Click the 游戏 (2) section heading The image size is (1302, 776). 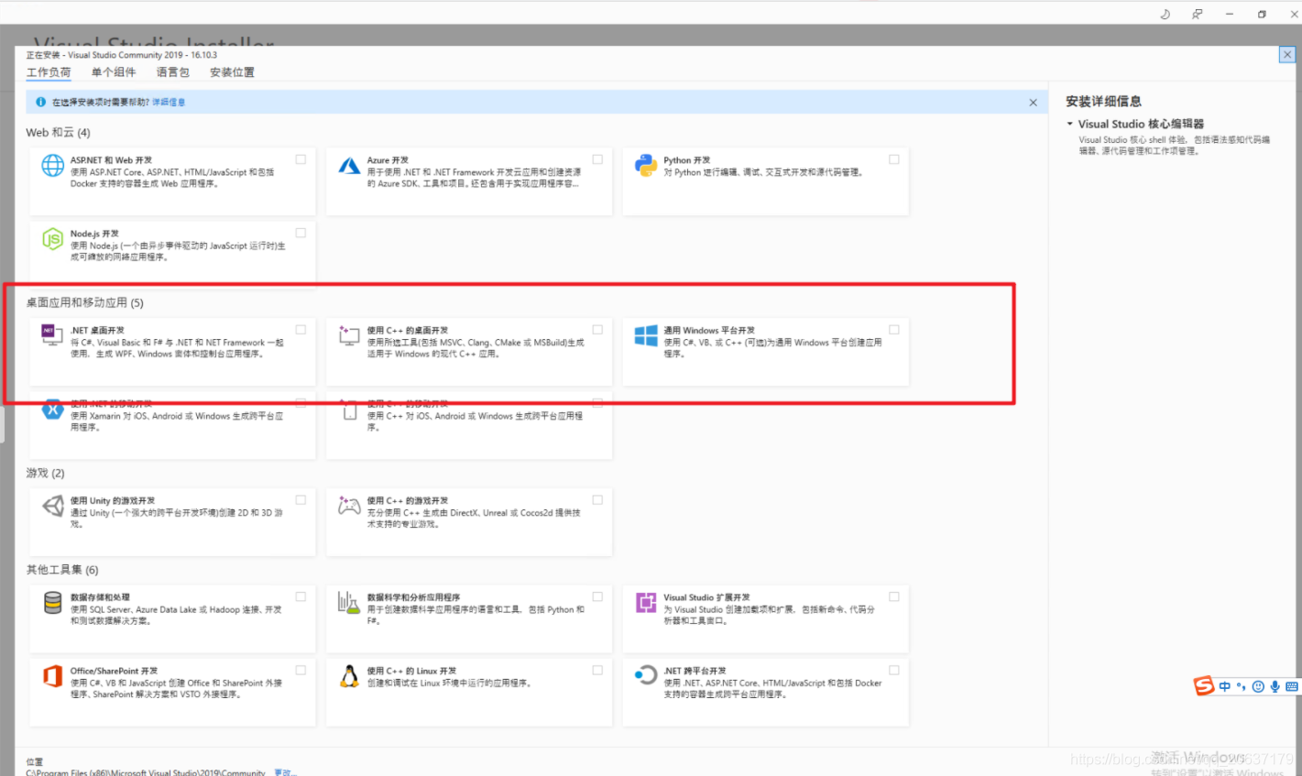46,474
